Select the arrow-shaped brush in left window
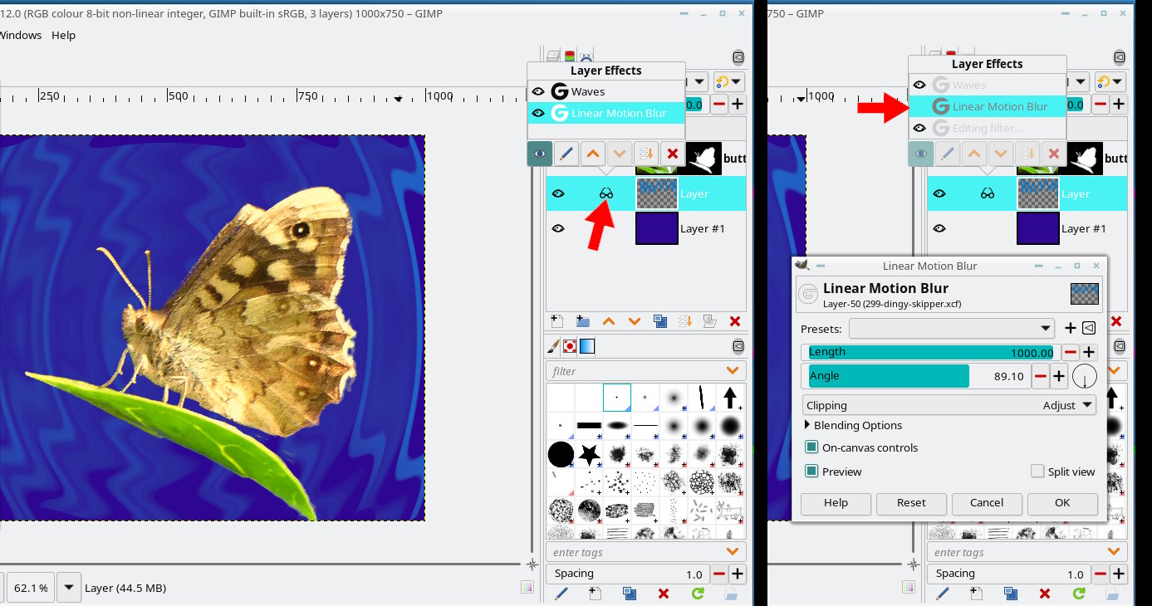The height and width of the screenshot is (606, 1152). (x=730, y=398)
